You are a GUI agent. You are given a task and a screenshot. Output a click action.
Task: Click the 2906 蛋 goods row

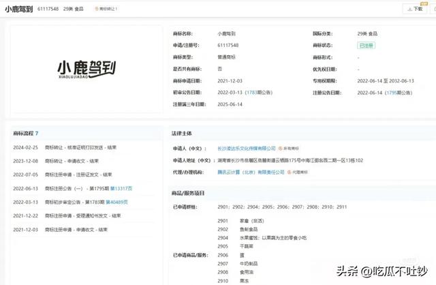tap(231, 255)
